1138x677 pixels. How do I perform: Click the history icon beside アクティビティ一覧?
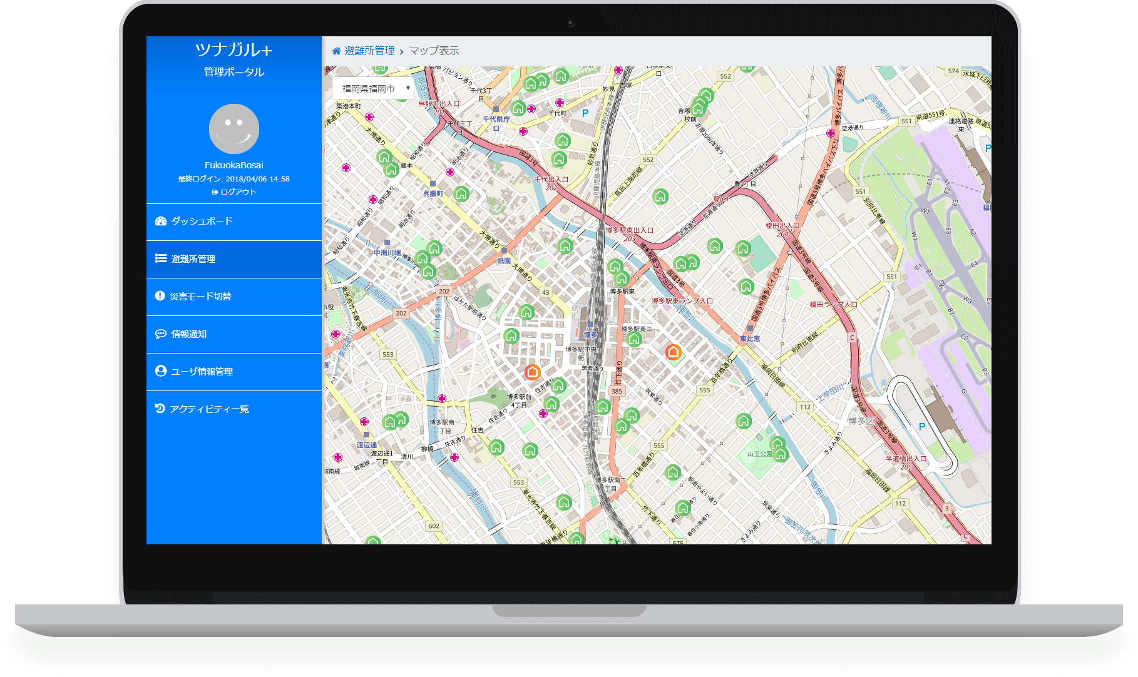click(x=160, y=409)
